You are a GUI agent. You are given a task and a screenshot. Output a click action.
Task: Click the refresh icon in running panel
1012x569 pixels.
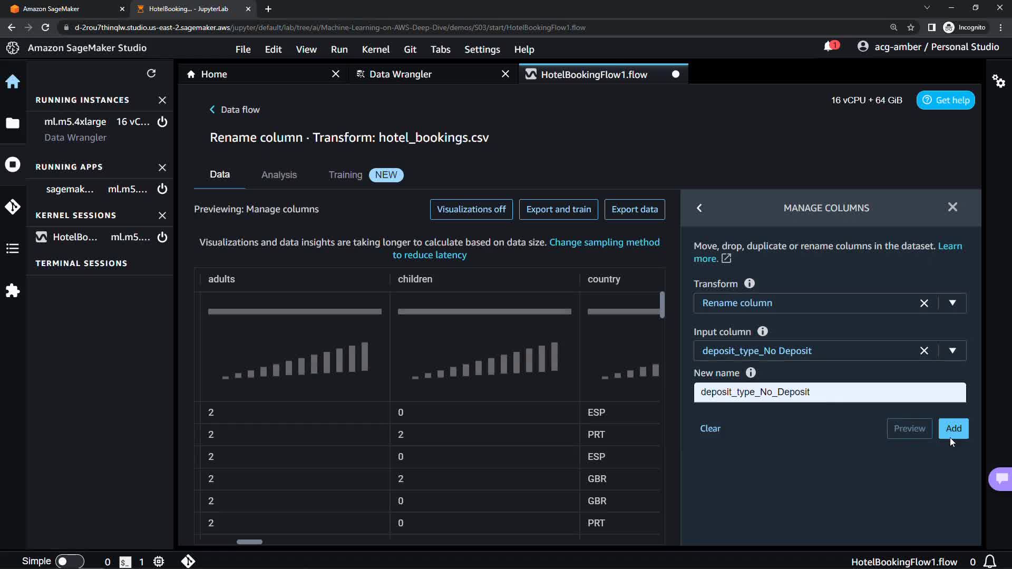pyautogui.click(x=151, y=73)
